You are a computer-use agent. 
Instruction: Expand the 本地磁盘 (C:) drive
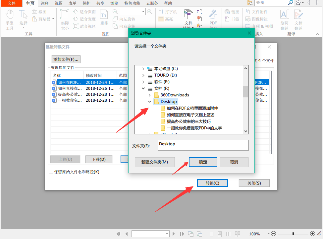144,69
